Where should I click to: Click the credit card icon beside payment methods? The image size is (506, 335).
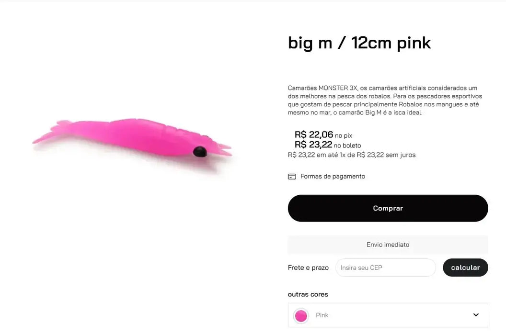point(292,177)
